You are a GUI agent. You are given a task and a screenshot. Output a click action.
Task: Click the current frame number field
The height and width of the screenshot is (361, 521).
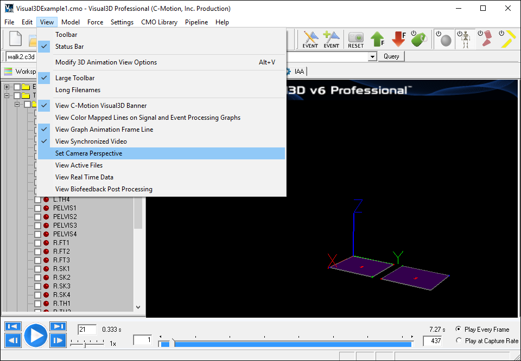pyautogui.click(x=87, y=330)
